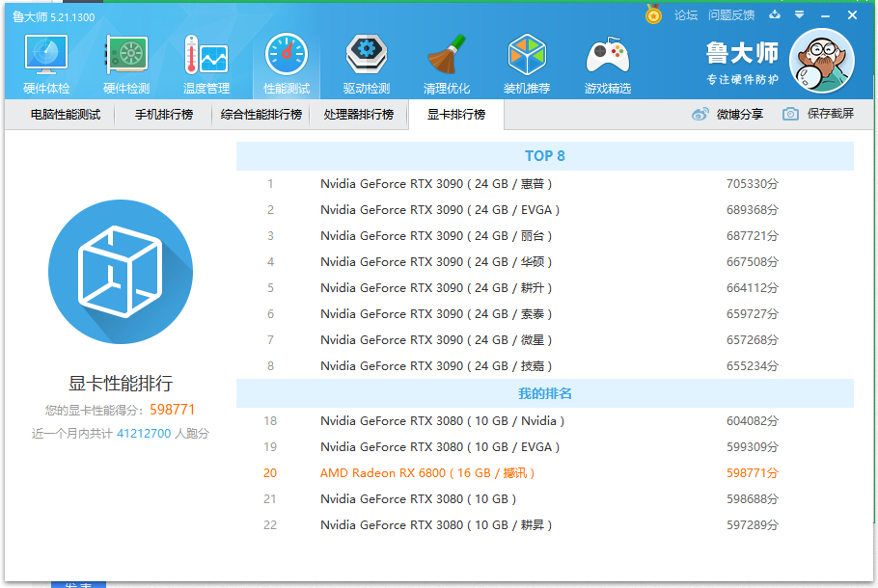The height and width of the screenshot is (588, 878).
Task: Click score 604082分
Action: coord(752,421)
